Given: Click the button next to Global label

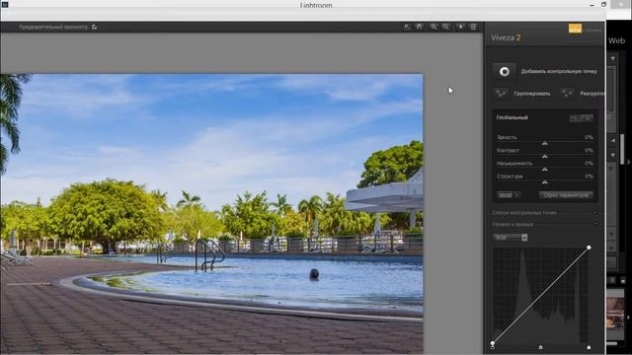Looking at the screenshot, I should [581, 117].
